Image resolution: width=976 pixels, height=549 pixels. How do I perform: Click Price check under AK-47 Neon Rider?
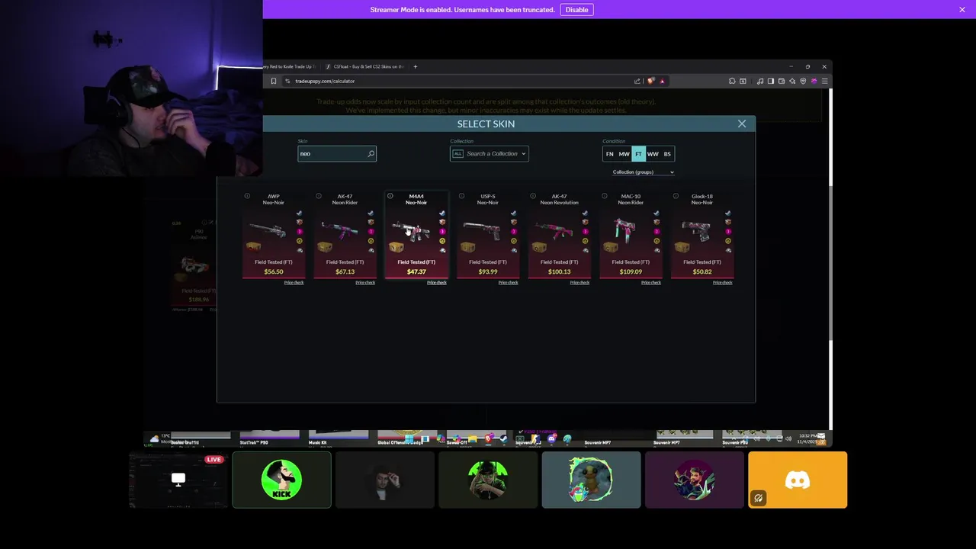click(x=365, y=283)
